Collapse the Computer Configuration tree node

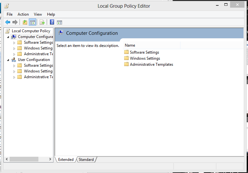pyautogui.click(x=8, y=37)
